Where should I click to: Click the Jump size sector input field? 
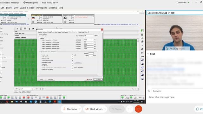point(89,35)
